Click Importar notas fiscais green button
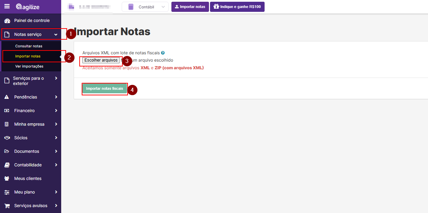This screenshot has height=213, width=428. click(104, 89)
